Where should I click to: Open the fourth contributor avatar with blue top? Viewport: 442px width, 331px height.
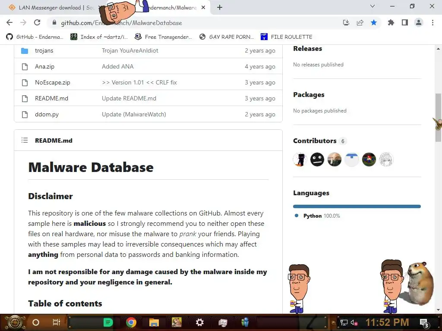(351, 159)
